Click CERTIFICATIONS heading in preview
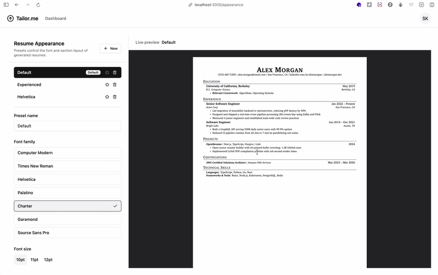Viewport: 438px width, 275px height. [x=215, y=157]
